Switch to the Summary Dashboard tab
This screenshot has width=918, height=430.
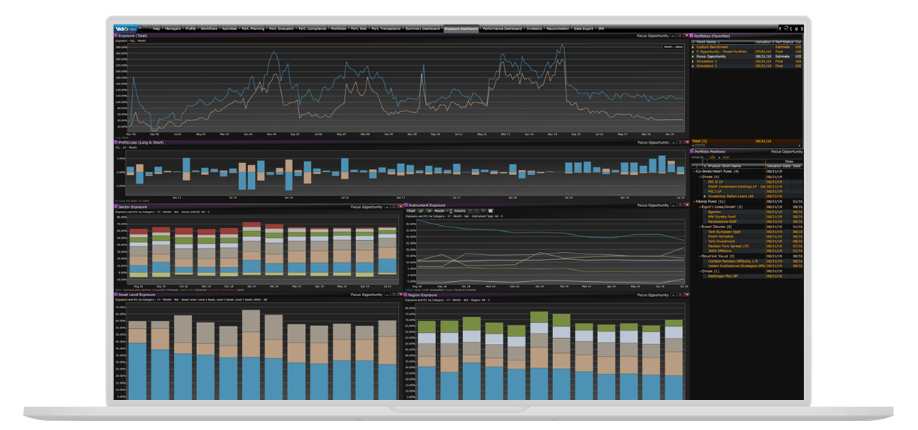(422, 28)
